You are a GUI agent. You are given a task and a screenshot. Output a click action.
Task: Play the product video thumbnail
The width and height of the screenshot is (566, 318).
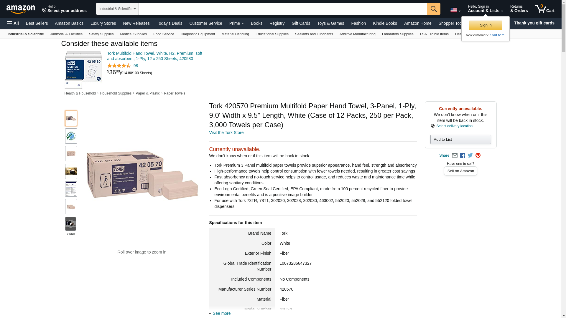click(x=71, y=224)
